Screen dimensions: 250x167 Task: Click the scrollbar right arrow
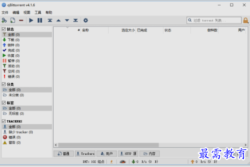(245, 145)
